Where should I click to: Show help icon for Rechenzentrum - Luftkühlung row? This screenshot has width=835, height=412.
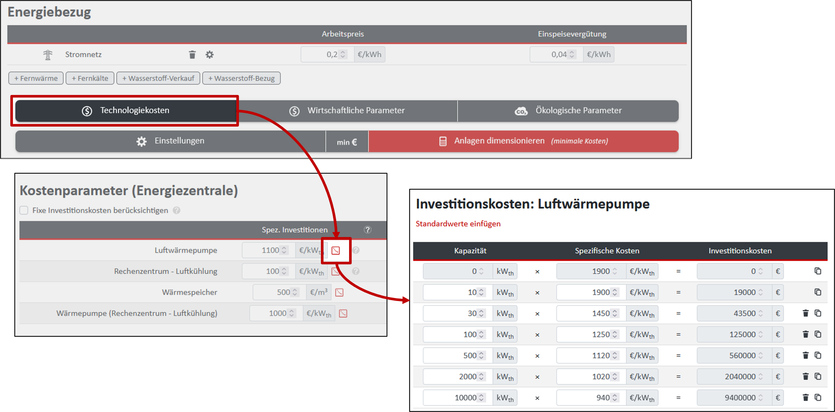(x=356, y=271)
